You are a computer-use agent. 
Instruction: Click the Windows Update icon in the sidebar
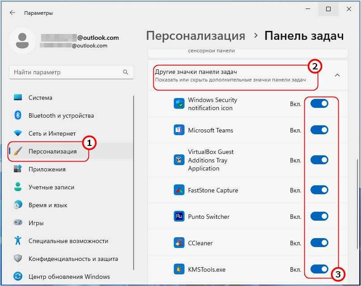18,276
